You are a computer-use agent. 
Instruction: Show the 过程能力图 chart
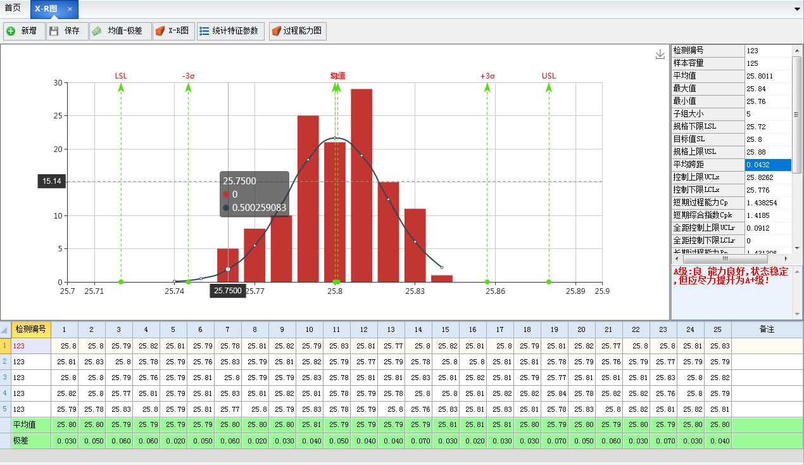coord(298,31)
